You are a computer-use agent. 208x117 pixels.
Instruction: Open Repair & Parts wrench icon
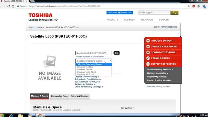pyautogui.click(x=148, y=58)
